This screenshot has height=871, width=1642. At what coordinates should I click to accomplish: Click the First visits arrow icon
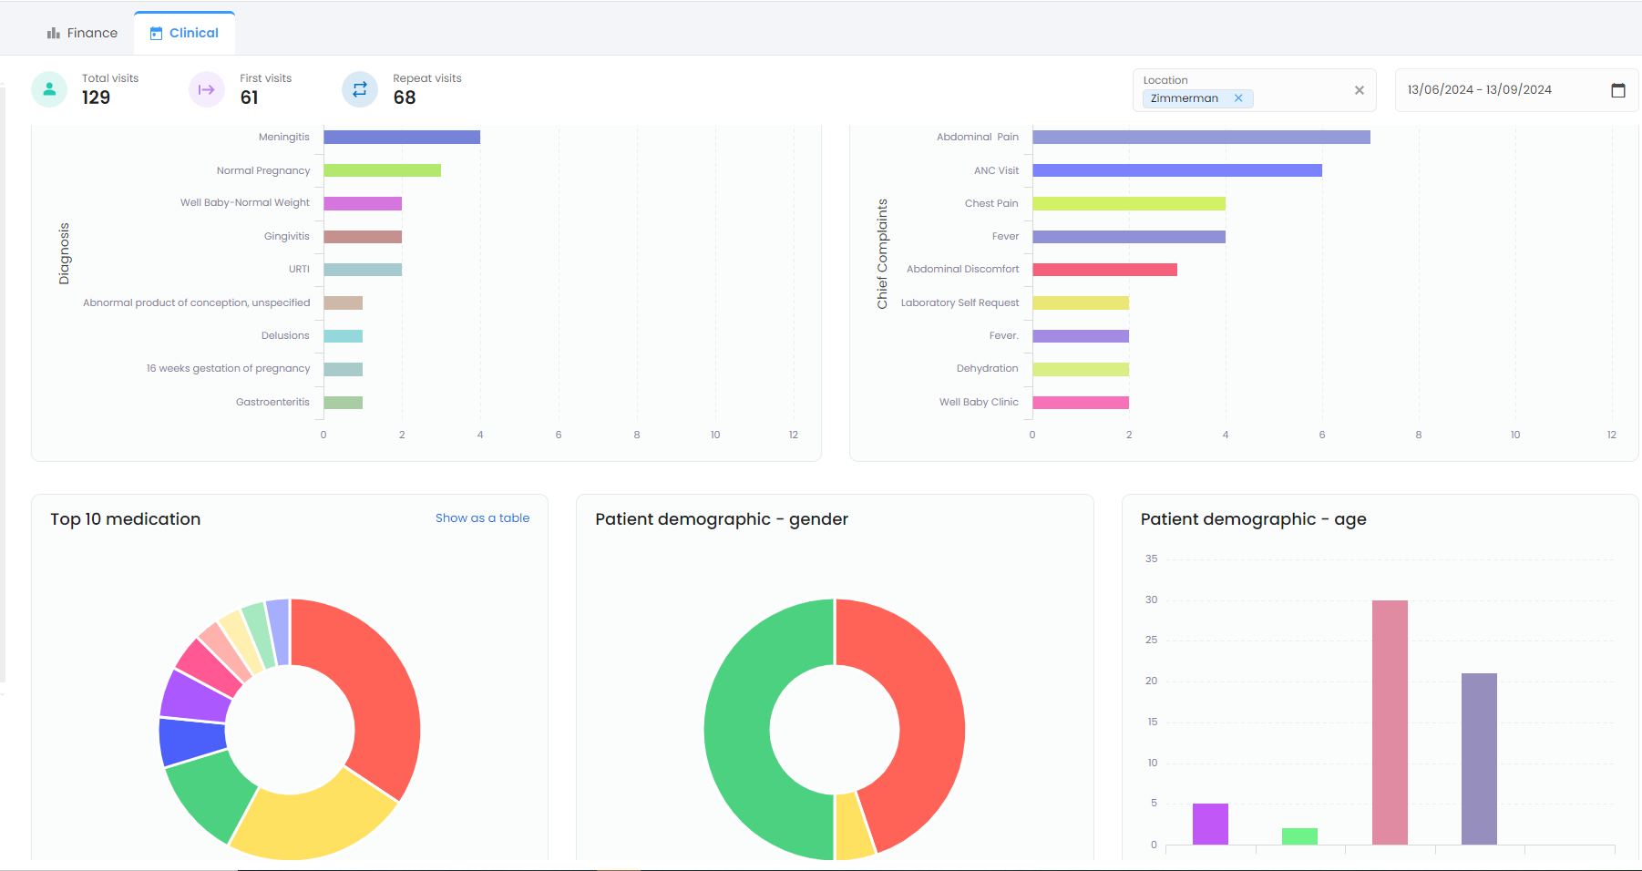pyautogui.click(x=207, y=89)
